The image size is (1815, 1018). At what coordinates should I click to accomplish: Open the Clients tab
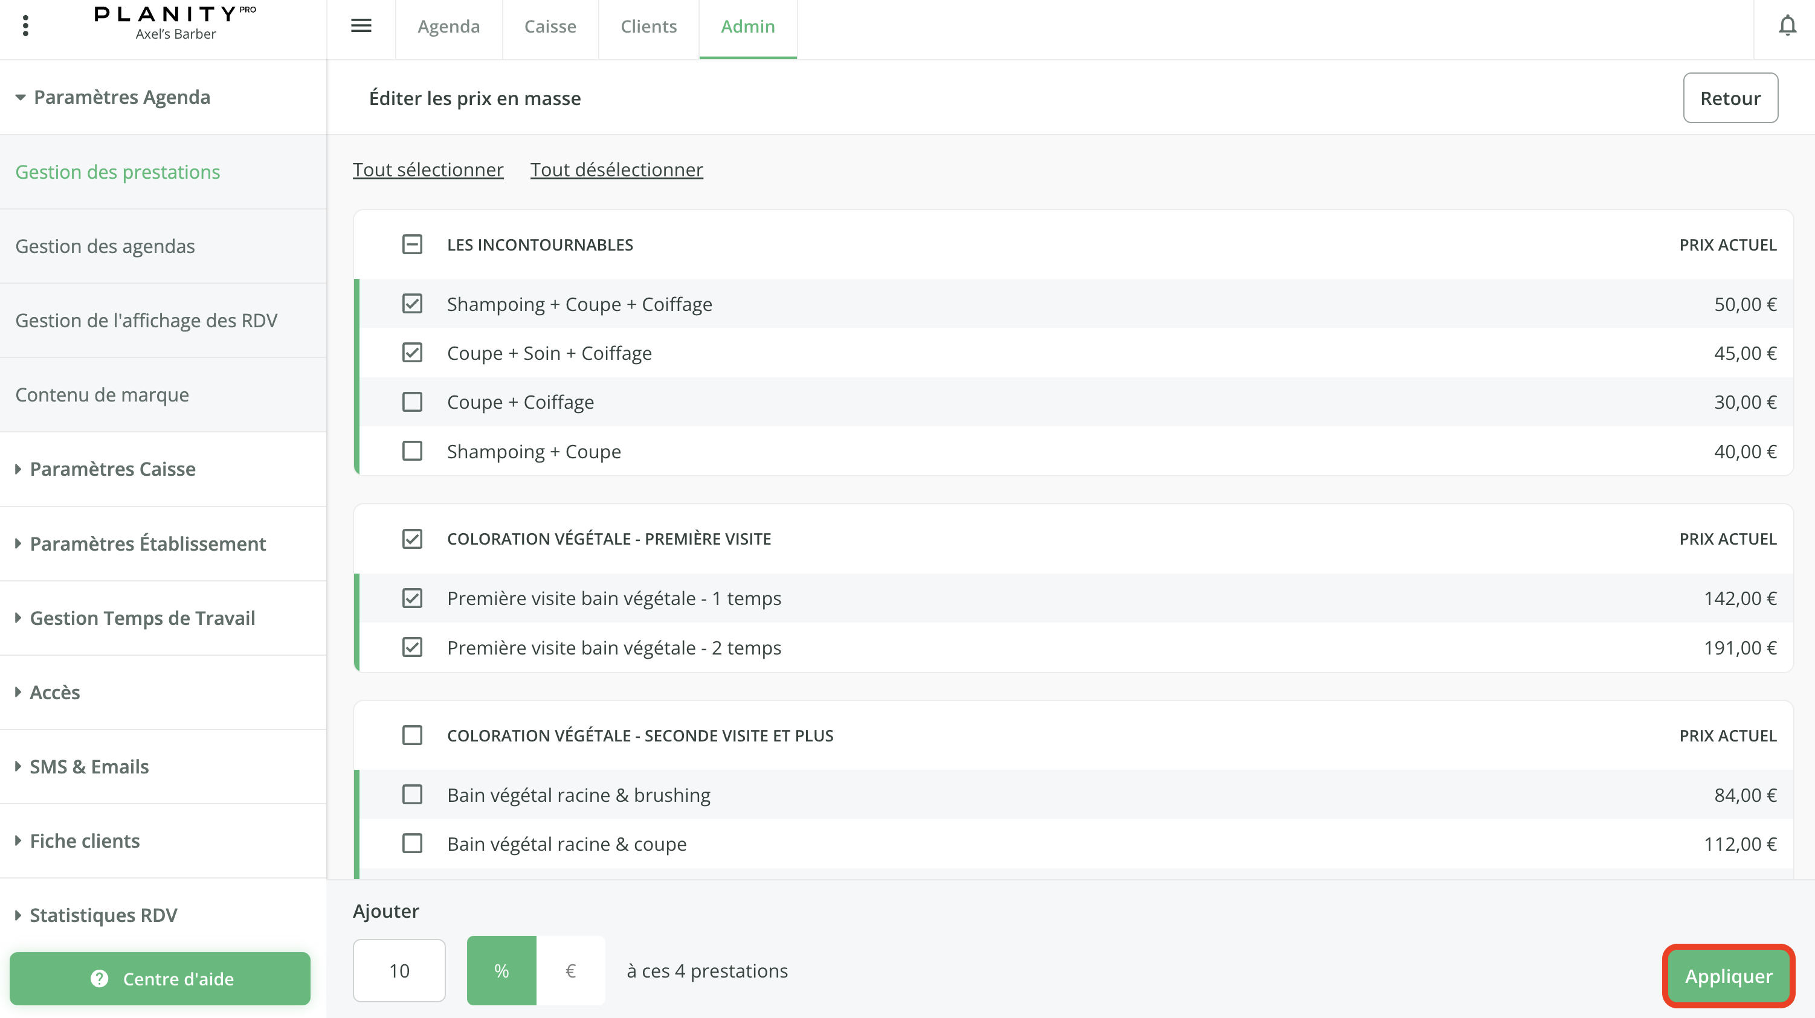tap(648, 26)
